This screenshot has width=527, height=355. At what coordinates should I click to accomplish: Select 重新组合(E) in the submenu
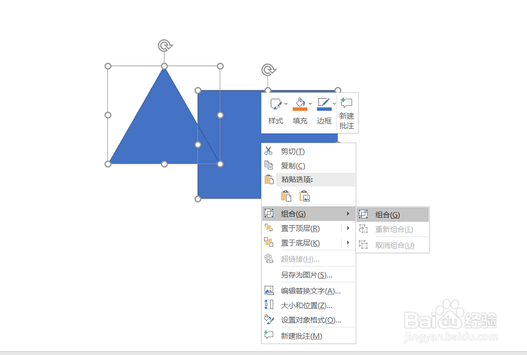coord(393,229)
